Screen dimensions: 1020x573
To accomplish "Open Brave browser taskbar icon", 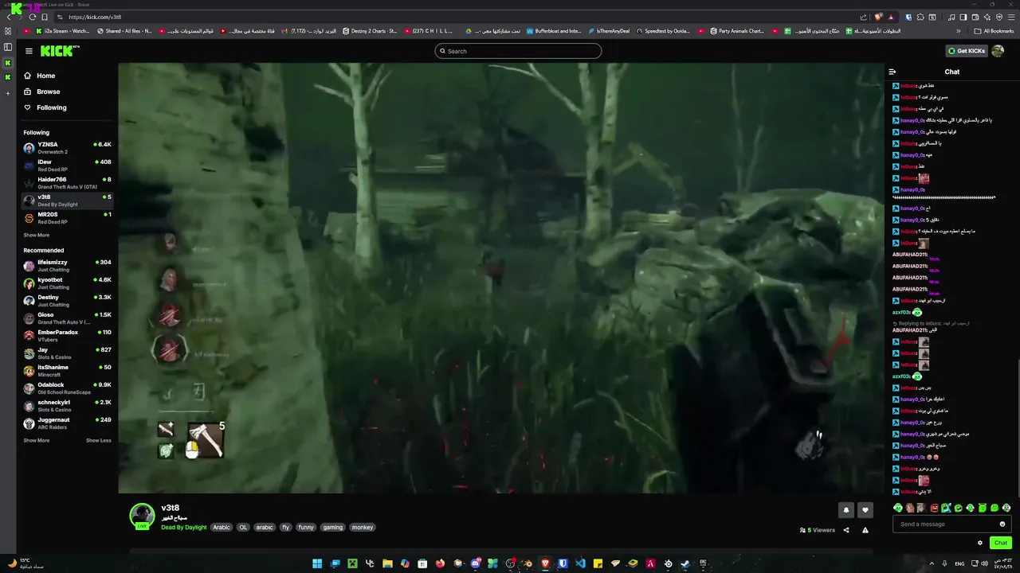I will [546, 563].
